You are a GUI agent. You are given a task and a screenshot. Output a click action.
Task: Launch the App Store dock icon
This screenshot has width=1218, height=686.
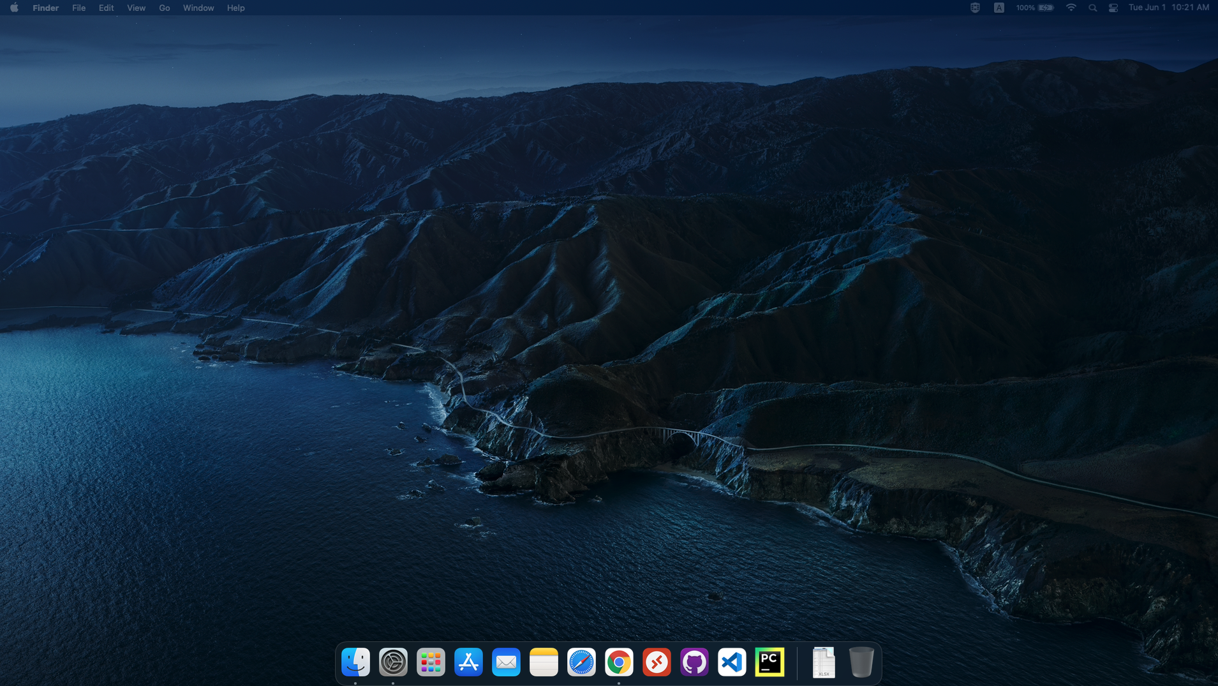468,662
